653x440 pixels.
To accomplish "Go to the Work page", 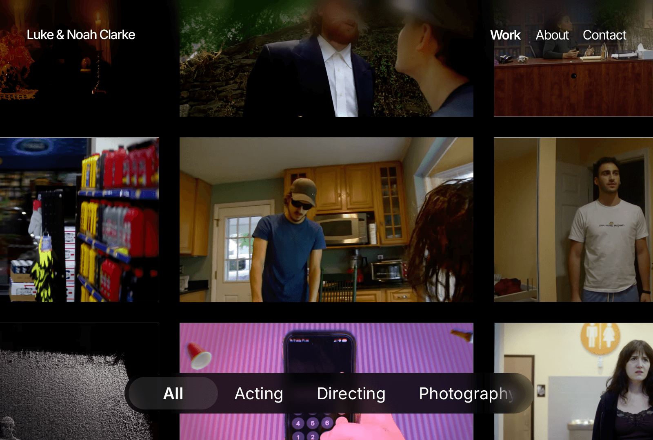I will click(505, 35).
